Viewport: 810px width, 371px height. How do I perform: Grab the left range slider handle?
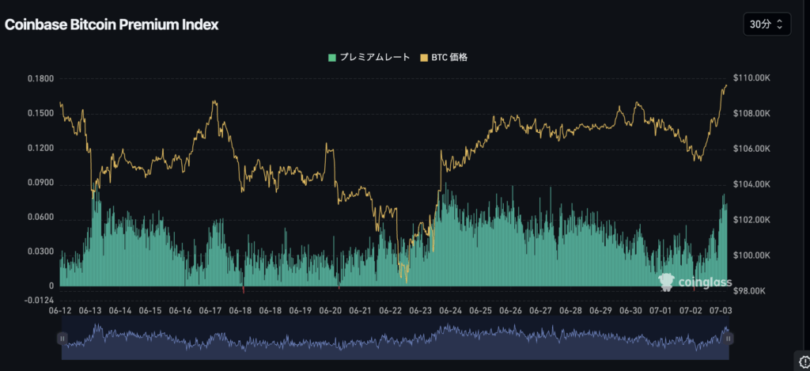(x=62, y=339)
